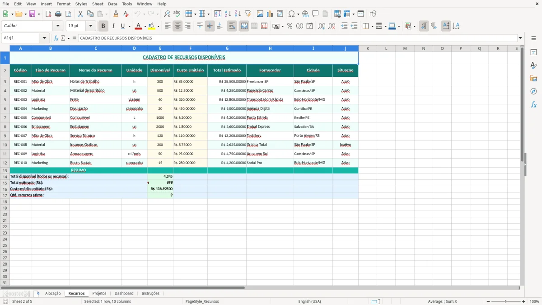Click the Copy icon
Image resolution: width=542 pixels, height=305 pixels.
pos(90,14)
